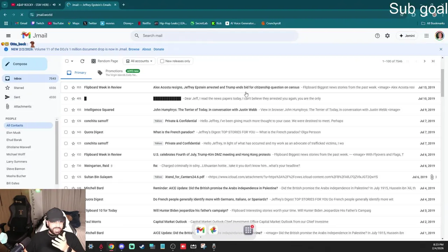Switch to the Promotions tab
This screenshot has height=252, width=448.
[119, 73]
